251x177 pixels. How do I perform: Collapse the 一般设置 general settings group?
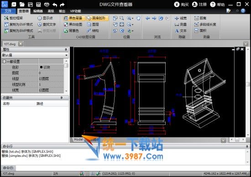tap(4, 62)
